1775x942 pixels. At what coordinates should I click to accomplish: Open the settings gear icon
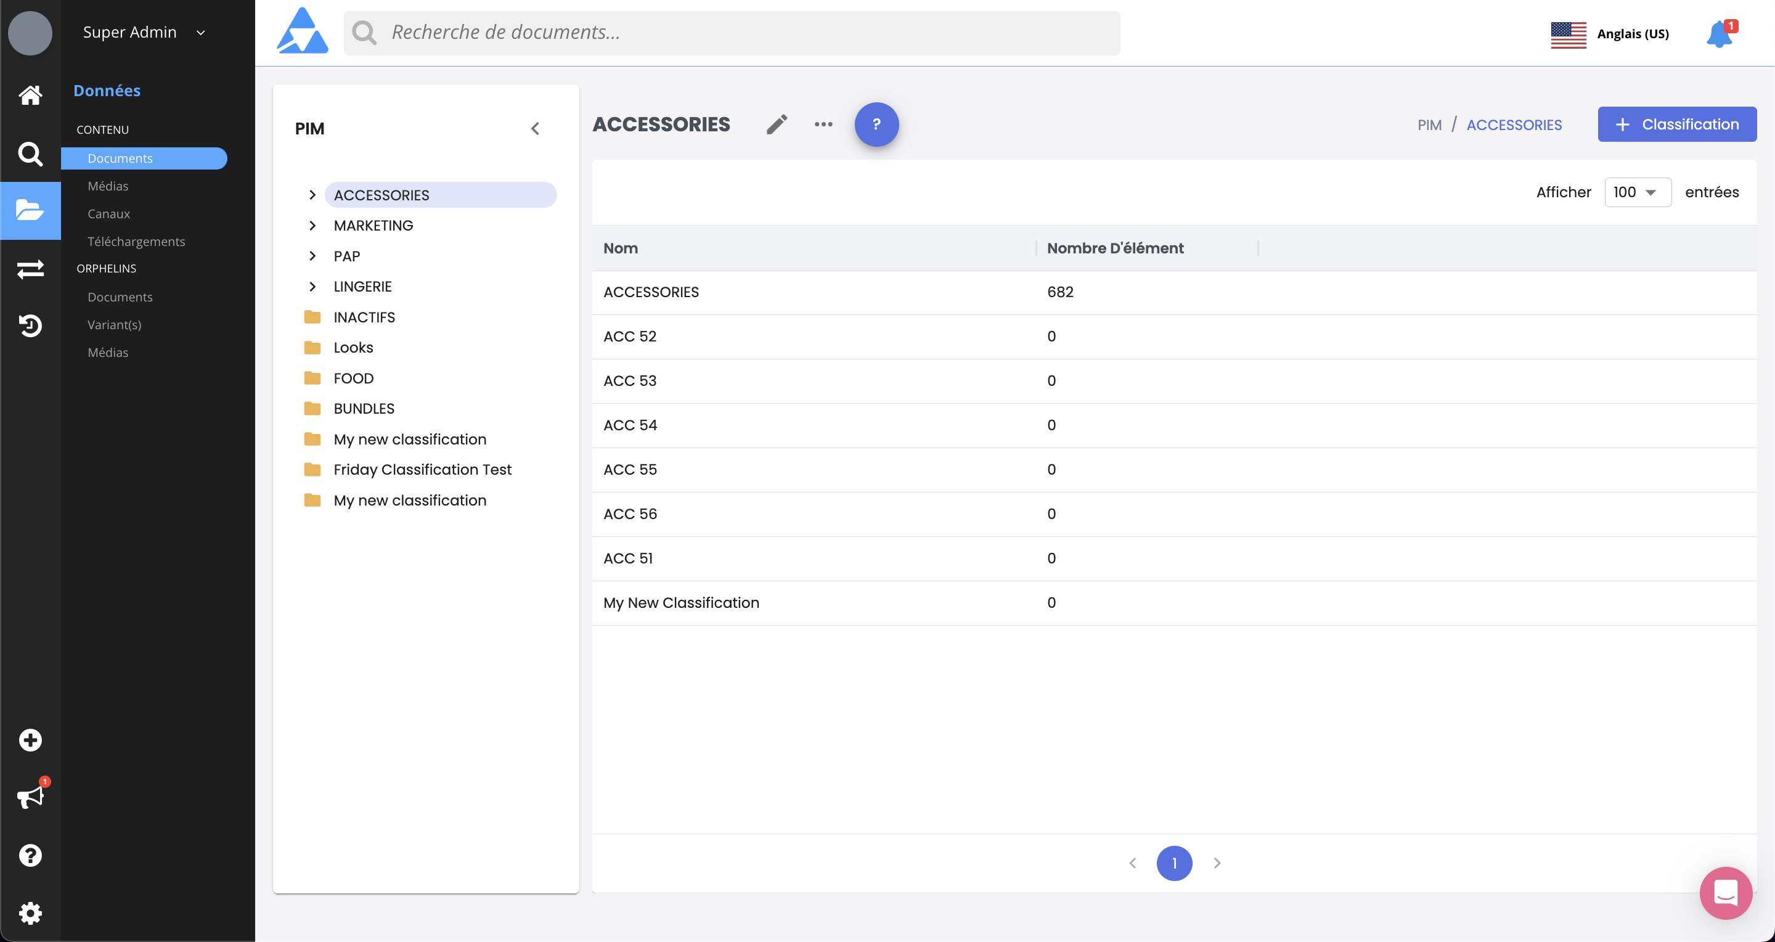(x=30, y=913)
